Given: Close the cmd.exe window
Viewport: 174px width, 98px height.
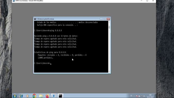Looking at the screenshot, I should 108,19.
